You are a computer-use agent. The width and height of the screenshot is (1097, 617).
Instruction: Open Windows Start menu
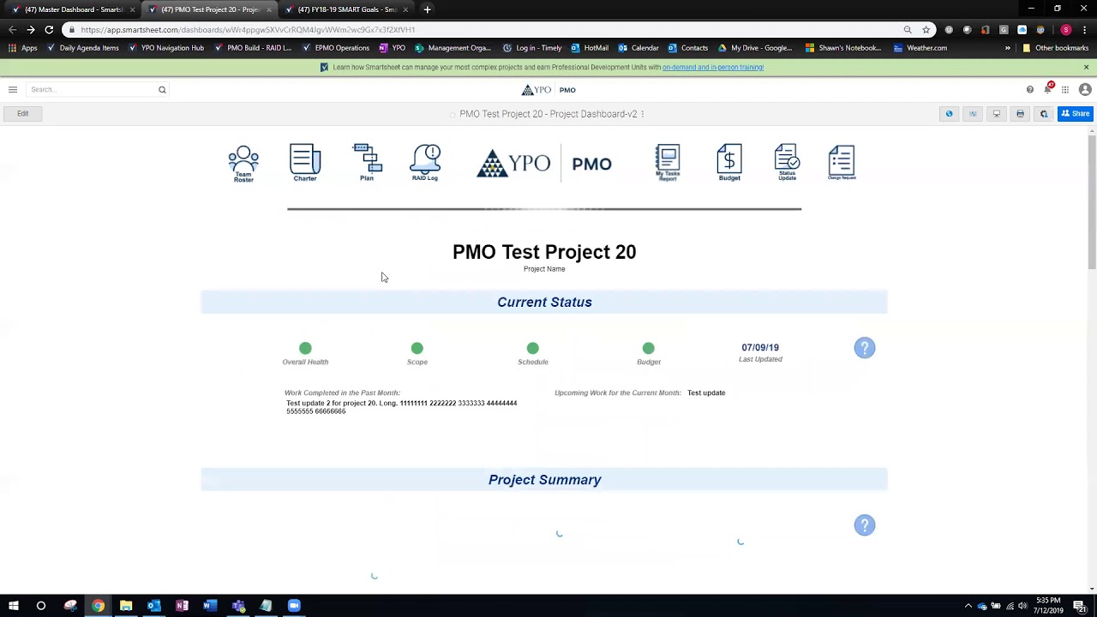point(14,606)
